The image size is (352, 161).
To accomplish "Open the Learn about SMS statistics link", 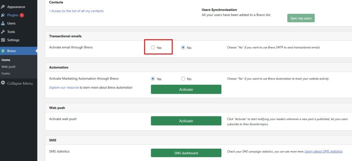I will pos(323,151).
